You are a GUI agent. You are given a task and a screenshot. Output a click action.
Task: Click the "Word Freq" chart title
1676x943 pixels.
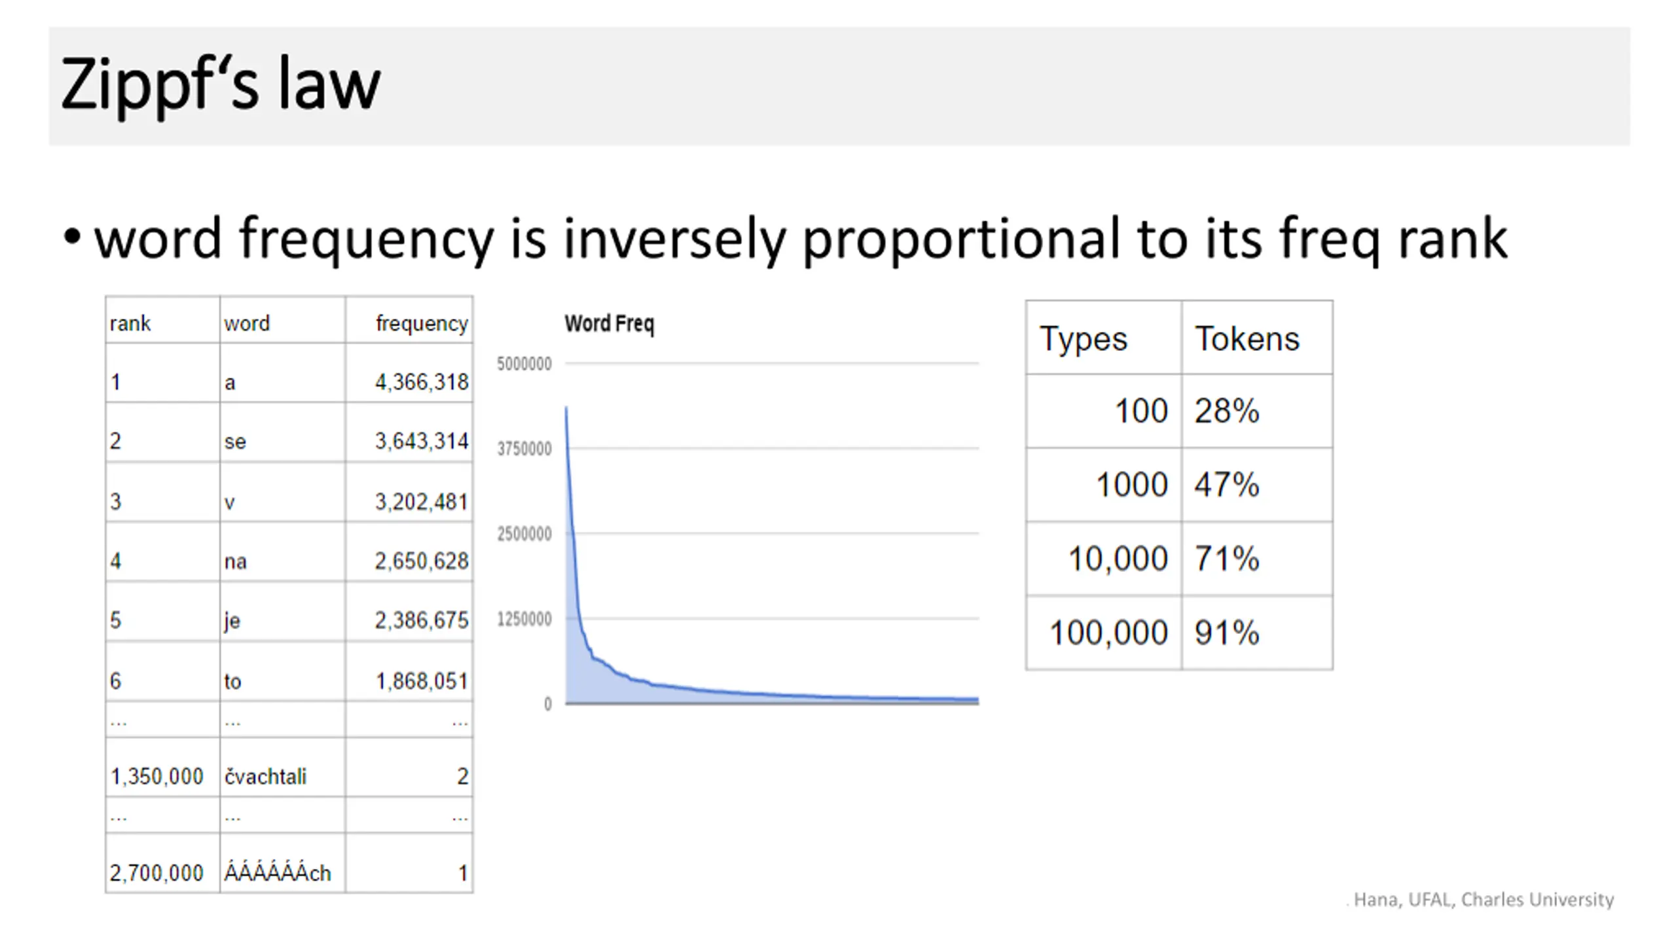coord(609,324)
